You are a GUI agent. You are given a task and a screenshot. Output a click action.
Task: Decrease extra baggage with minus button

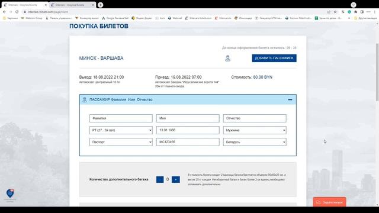point(160,179)
